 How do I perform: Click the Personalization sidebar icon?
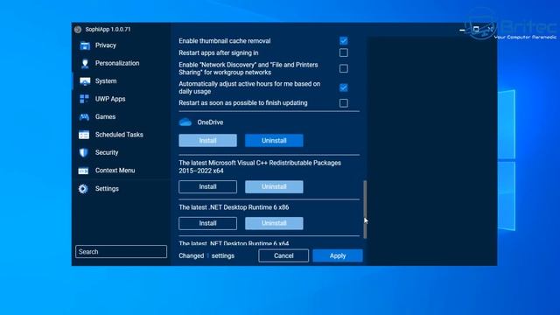coord(85,63)
